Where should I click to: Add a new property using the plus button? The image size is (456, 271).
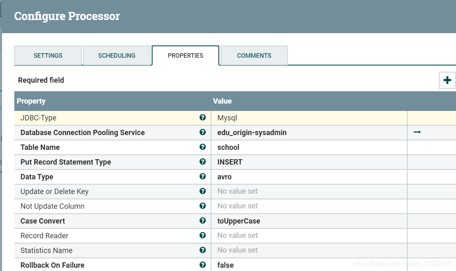tap(447, 80)
